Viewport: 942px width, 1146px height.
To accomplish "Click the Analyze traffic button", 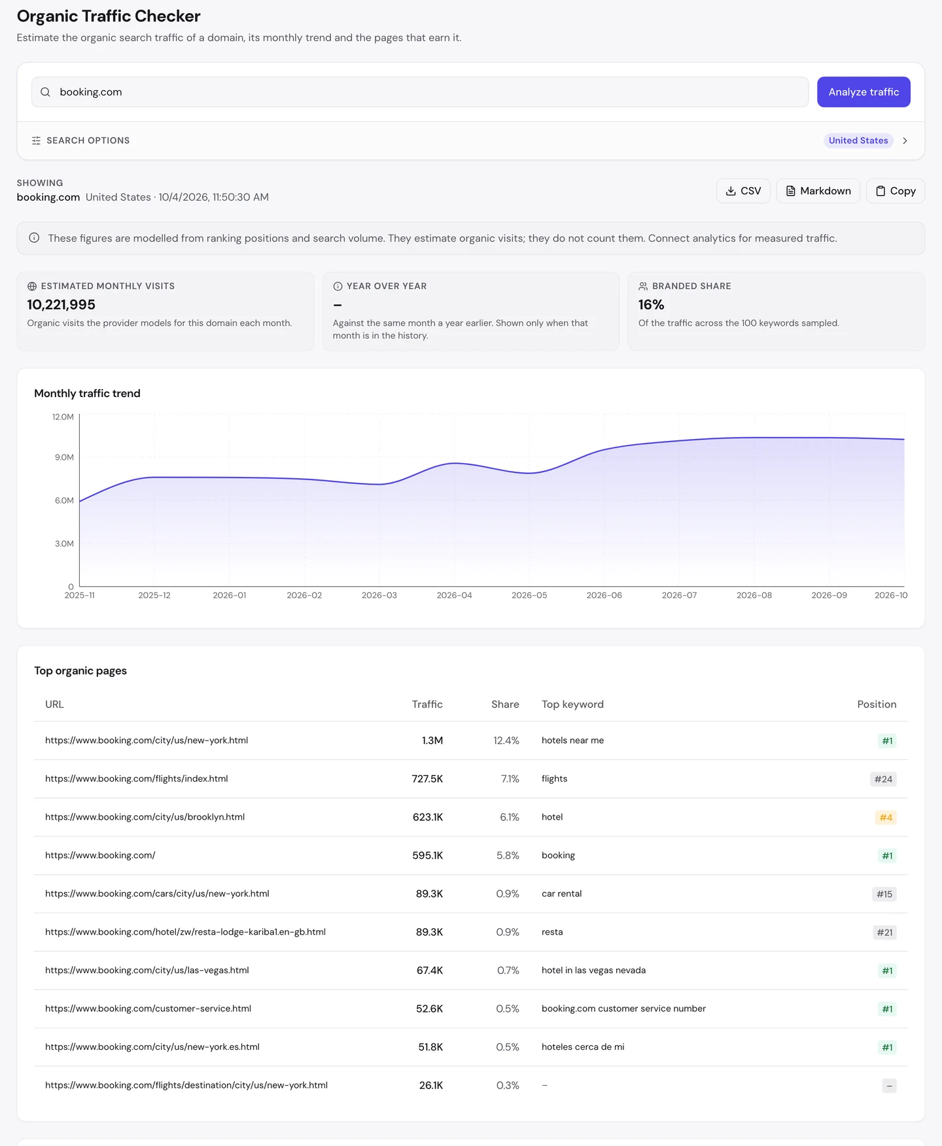I will pyautogui.click(x=863, y=92).
